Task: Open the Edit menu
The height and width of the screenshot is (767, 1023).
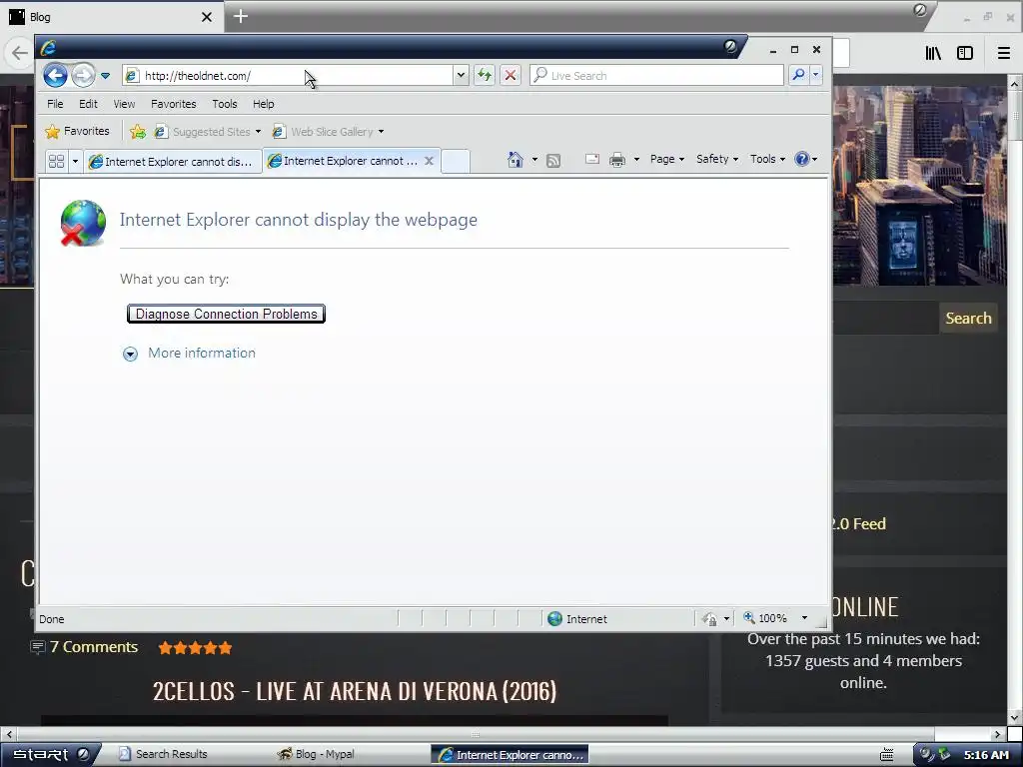Action: [88, 104]
